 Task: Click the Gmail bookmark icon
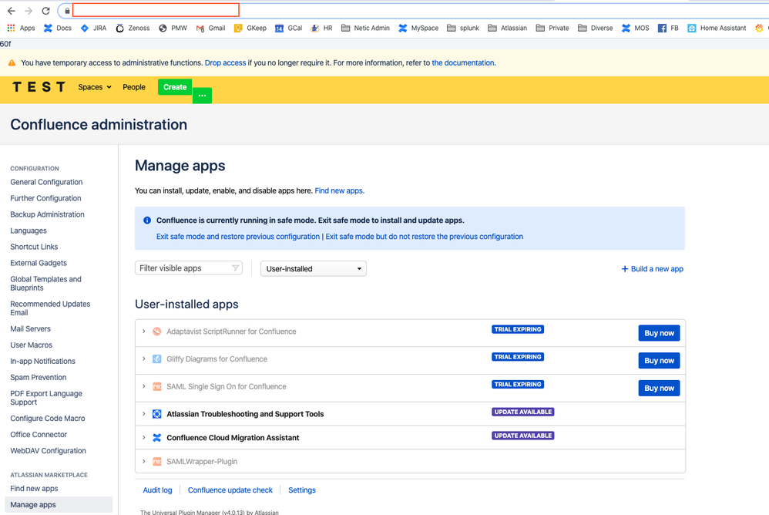coord(199,28)
